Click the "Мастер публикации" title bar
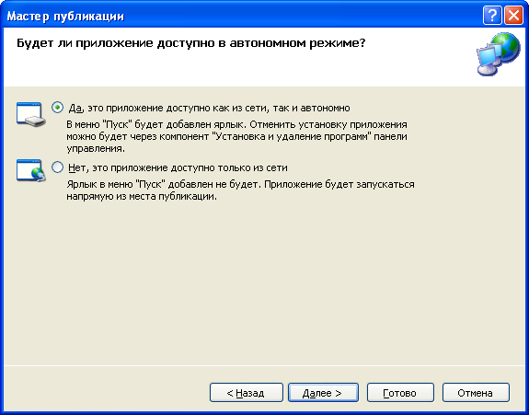This screenshot has height=415, width=529. [236, 16]
